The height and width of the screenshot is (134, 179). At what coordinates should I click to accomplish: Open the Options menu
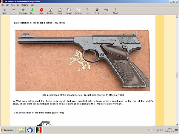click(24, 5)
